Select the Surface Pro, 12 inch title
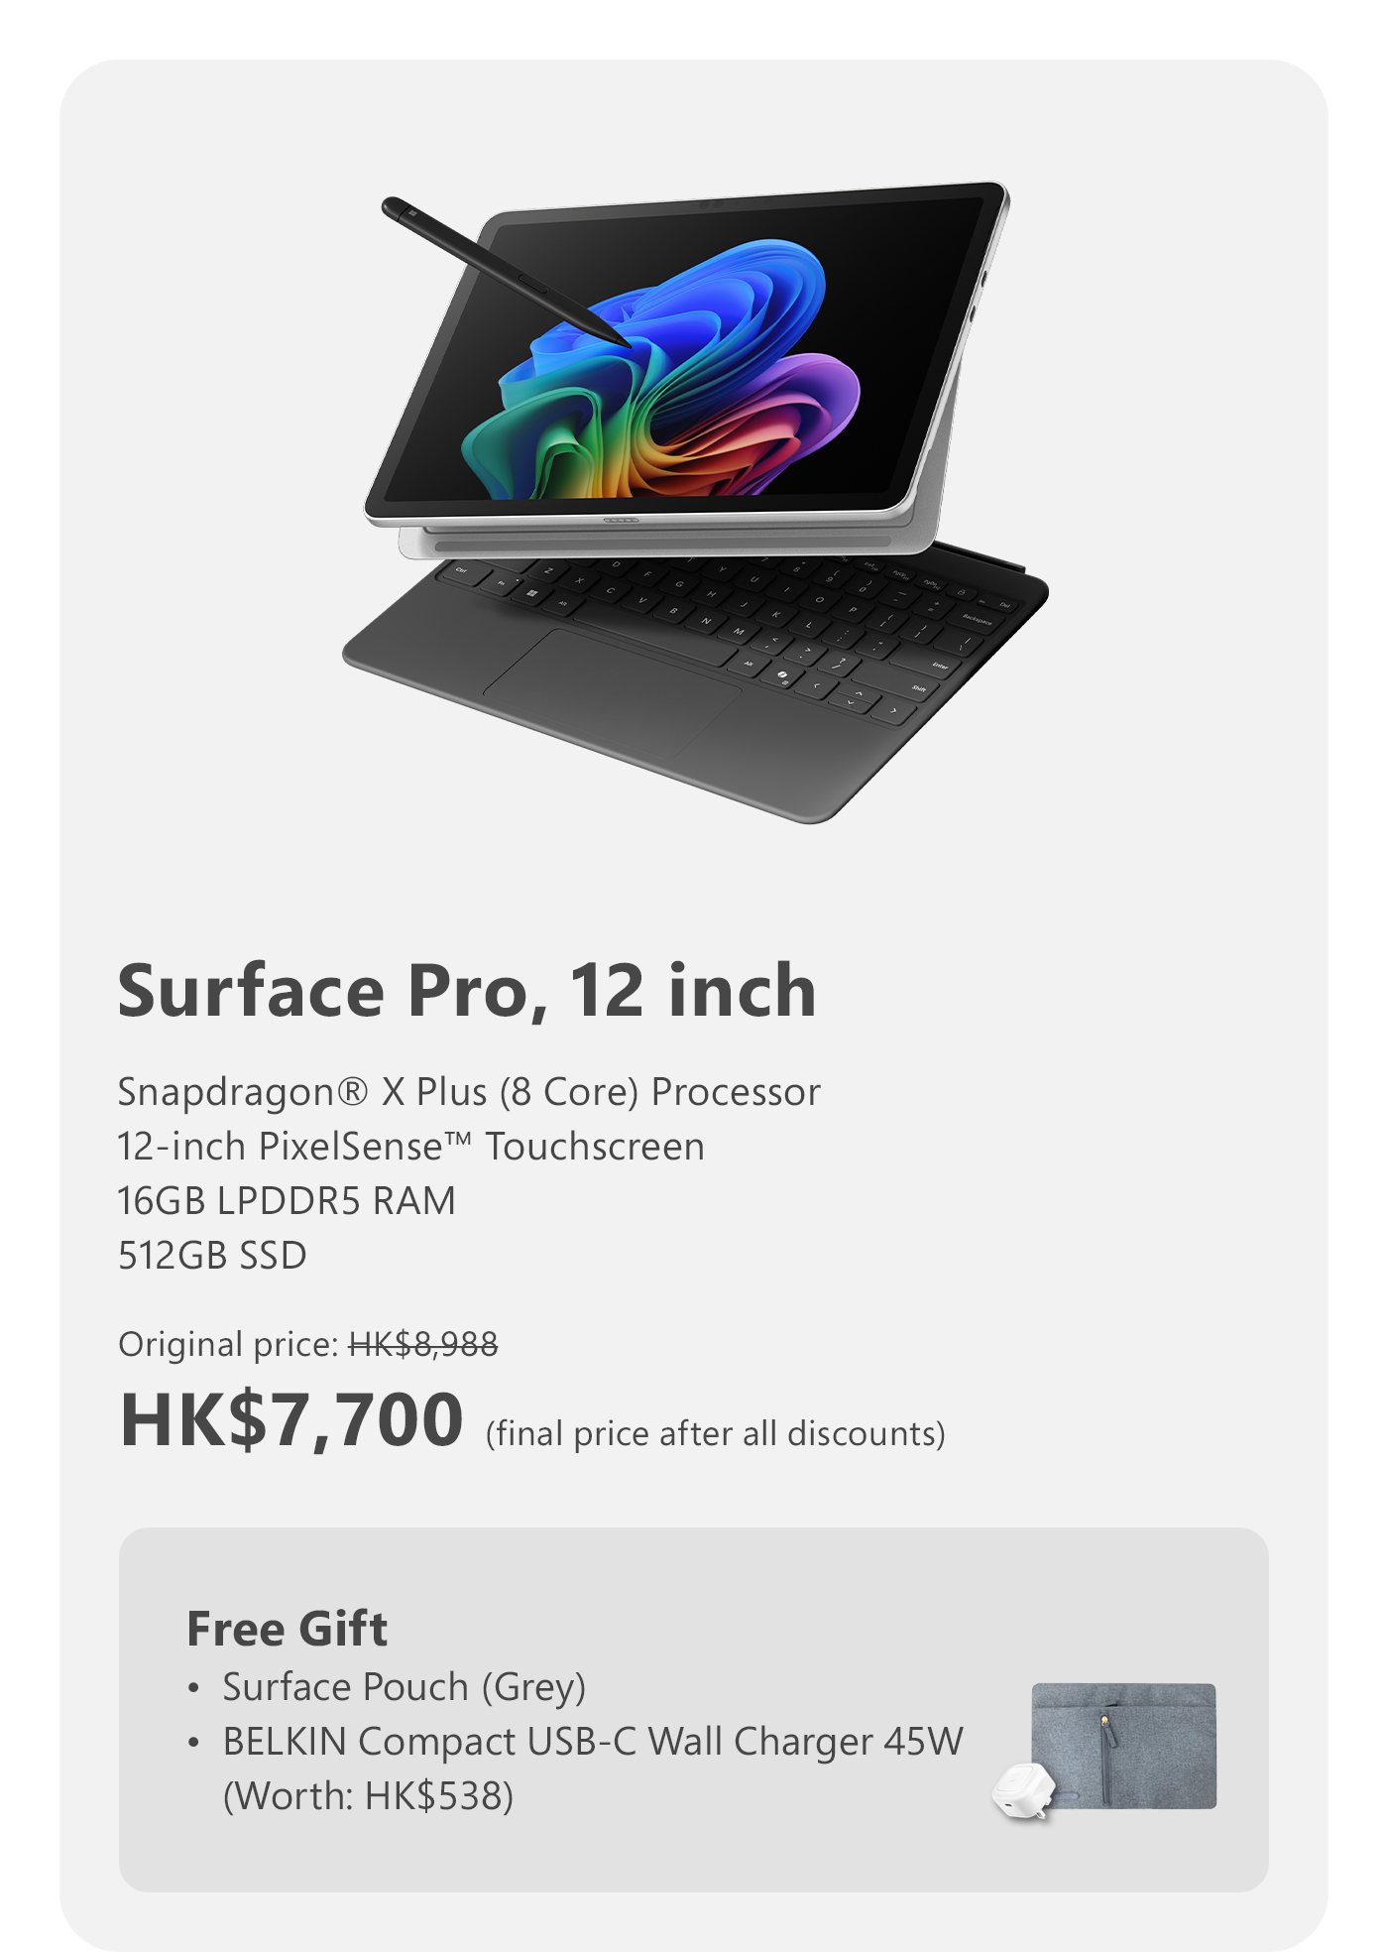The image size is (1388, 1952). coord(467,991)
